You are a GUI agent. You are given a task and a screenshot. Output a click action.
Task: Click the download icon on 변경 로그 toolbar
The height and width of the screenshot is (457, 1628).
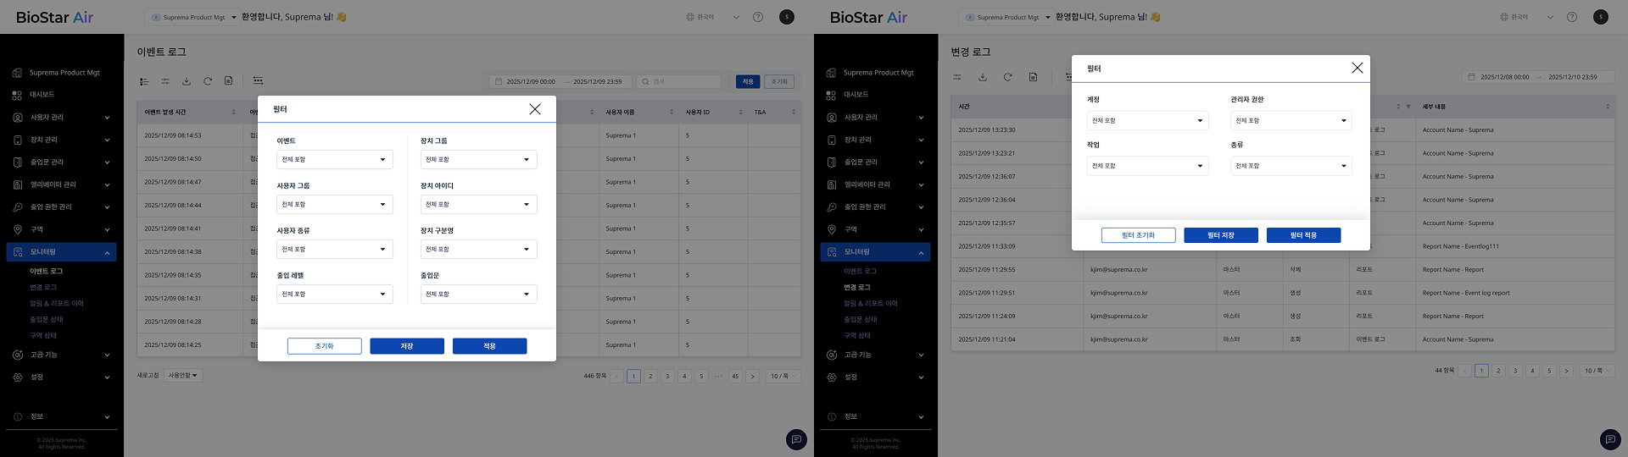[983, 77]
